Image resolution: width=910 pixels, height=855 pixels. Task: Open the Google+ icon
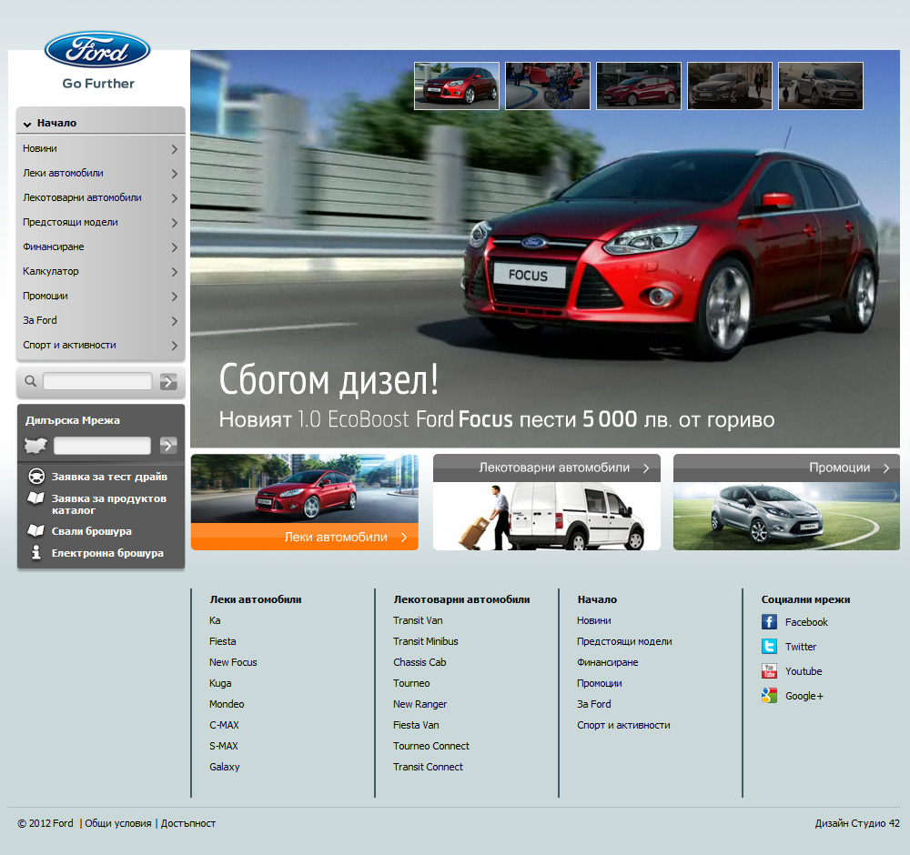(x=769, y=696)
